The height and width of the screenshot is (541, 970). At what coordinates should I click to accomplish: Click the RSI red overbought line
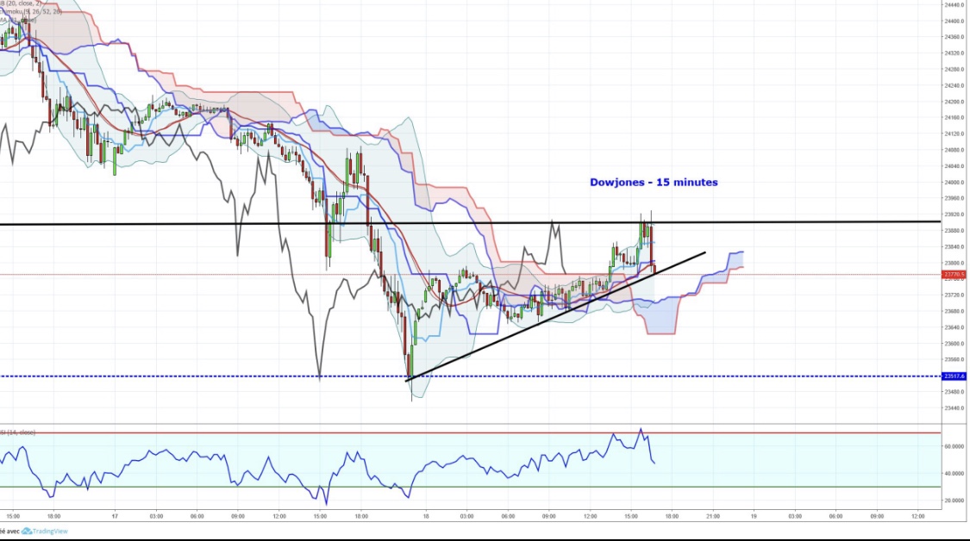(x=259, y=433)
